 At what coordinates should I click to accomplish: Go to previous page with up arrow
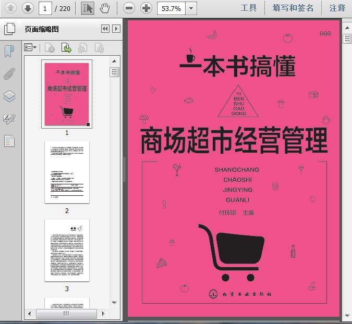pyautogui.click(x=10, y=8)
